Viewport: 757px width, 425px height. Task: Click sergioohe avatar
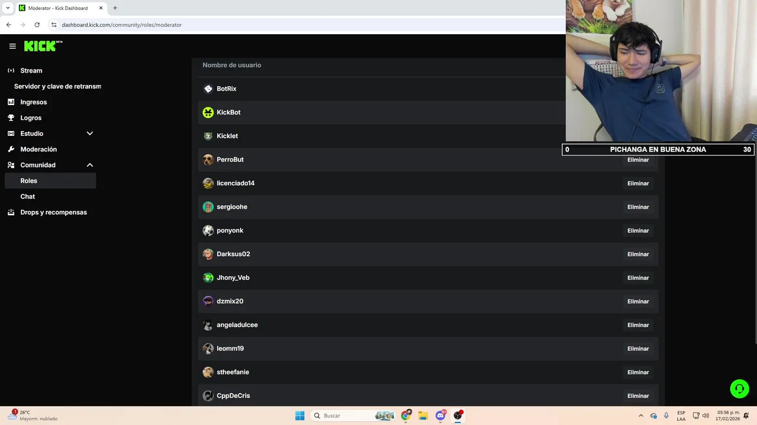point(208,207)
